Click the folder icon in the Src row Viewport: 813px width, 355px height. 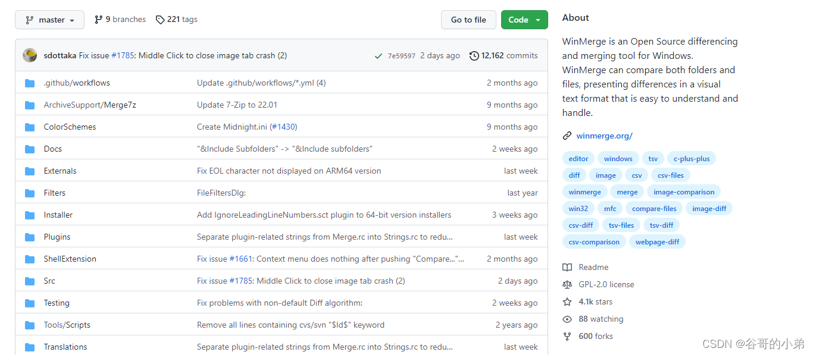coord(30,281)
